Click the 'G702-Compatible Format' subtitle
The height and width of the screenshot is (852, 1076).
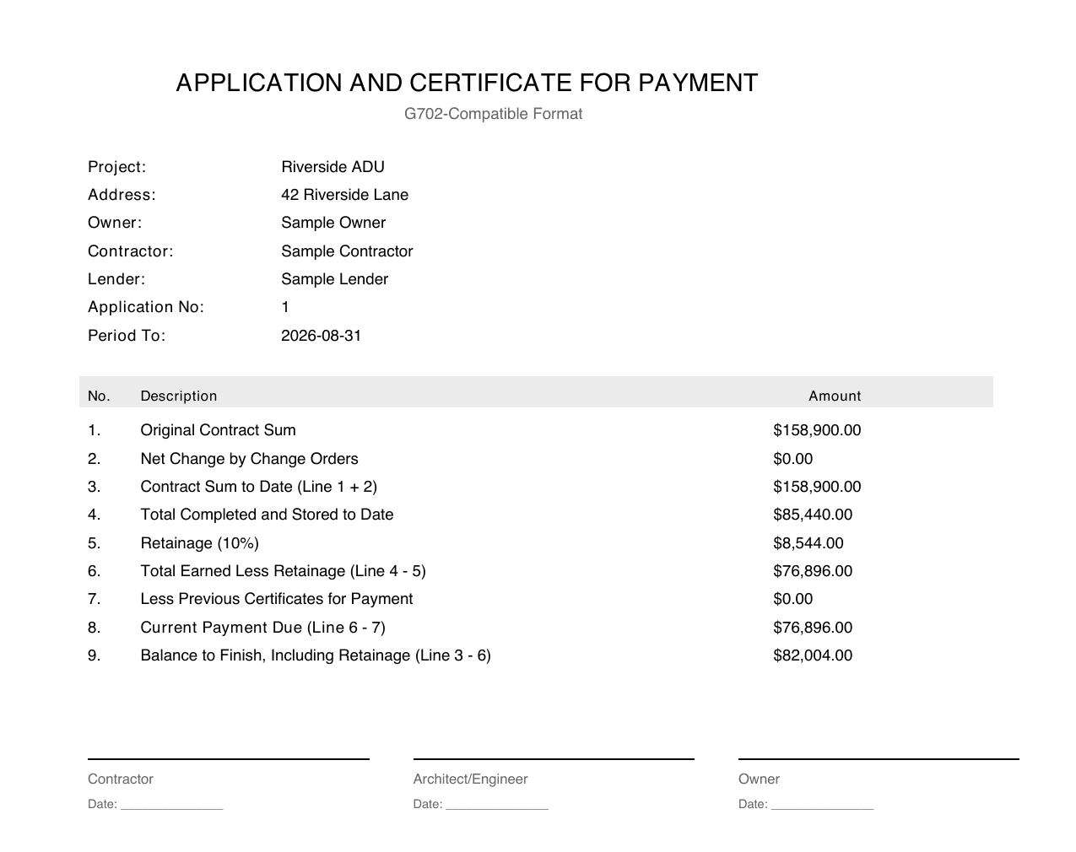(x=493, y=114)
